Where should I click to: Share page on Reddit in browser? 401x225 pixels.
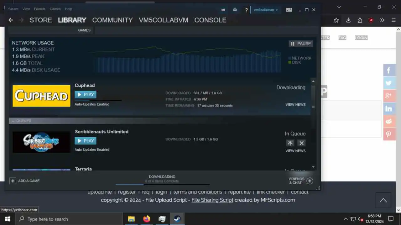(x=389, y=122)
